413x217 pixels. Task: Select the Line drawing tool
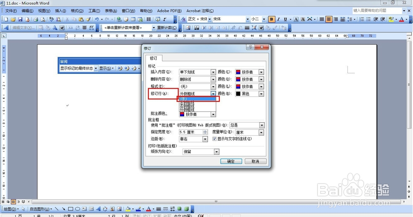pyautogui.click(x=57, y=209)
